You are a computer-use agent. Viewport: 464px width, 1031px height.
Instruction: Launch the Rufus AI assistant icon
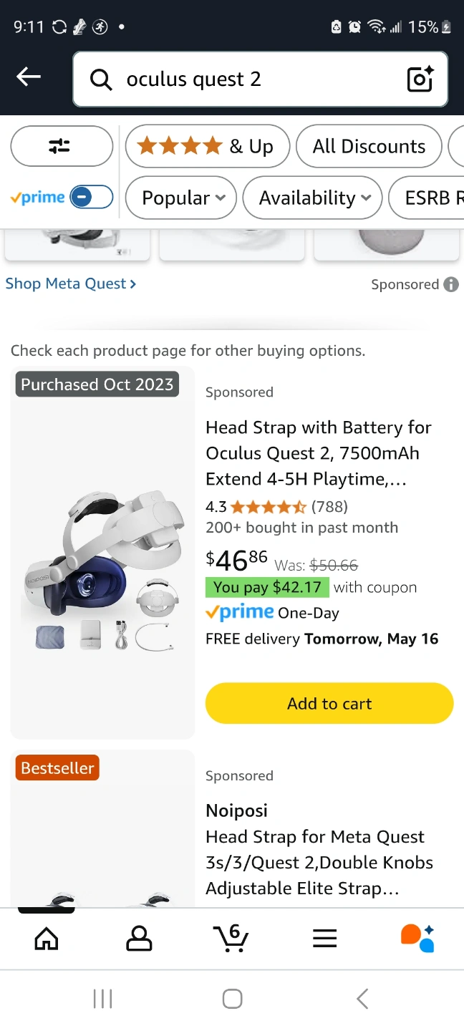[417, 938]
